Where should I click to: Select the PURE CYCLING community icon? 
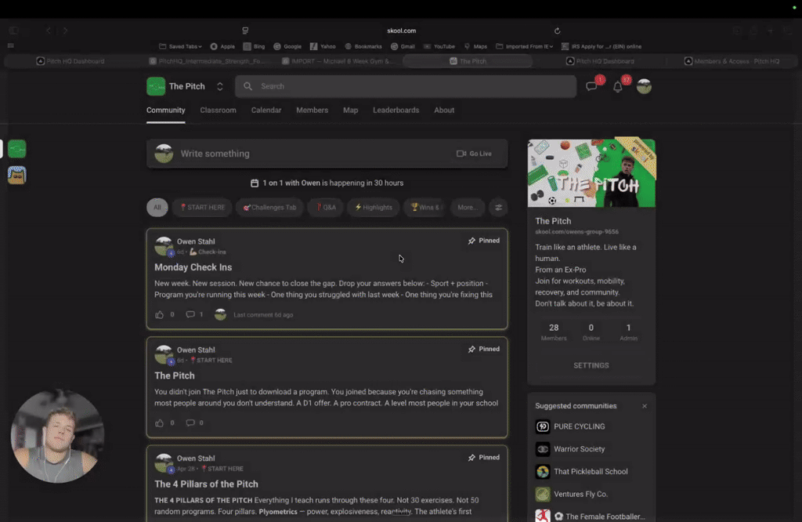543,426
